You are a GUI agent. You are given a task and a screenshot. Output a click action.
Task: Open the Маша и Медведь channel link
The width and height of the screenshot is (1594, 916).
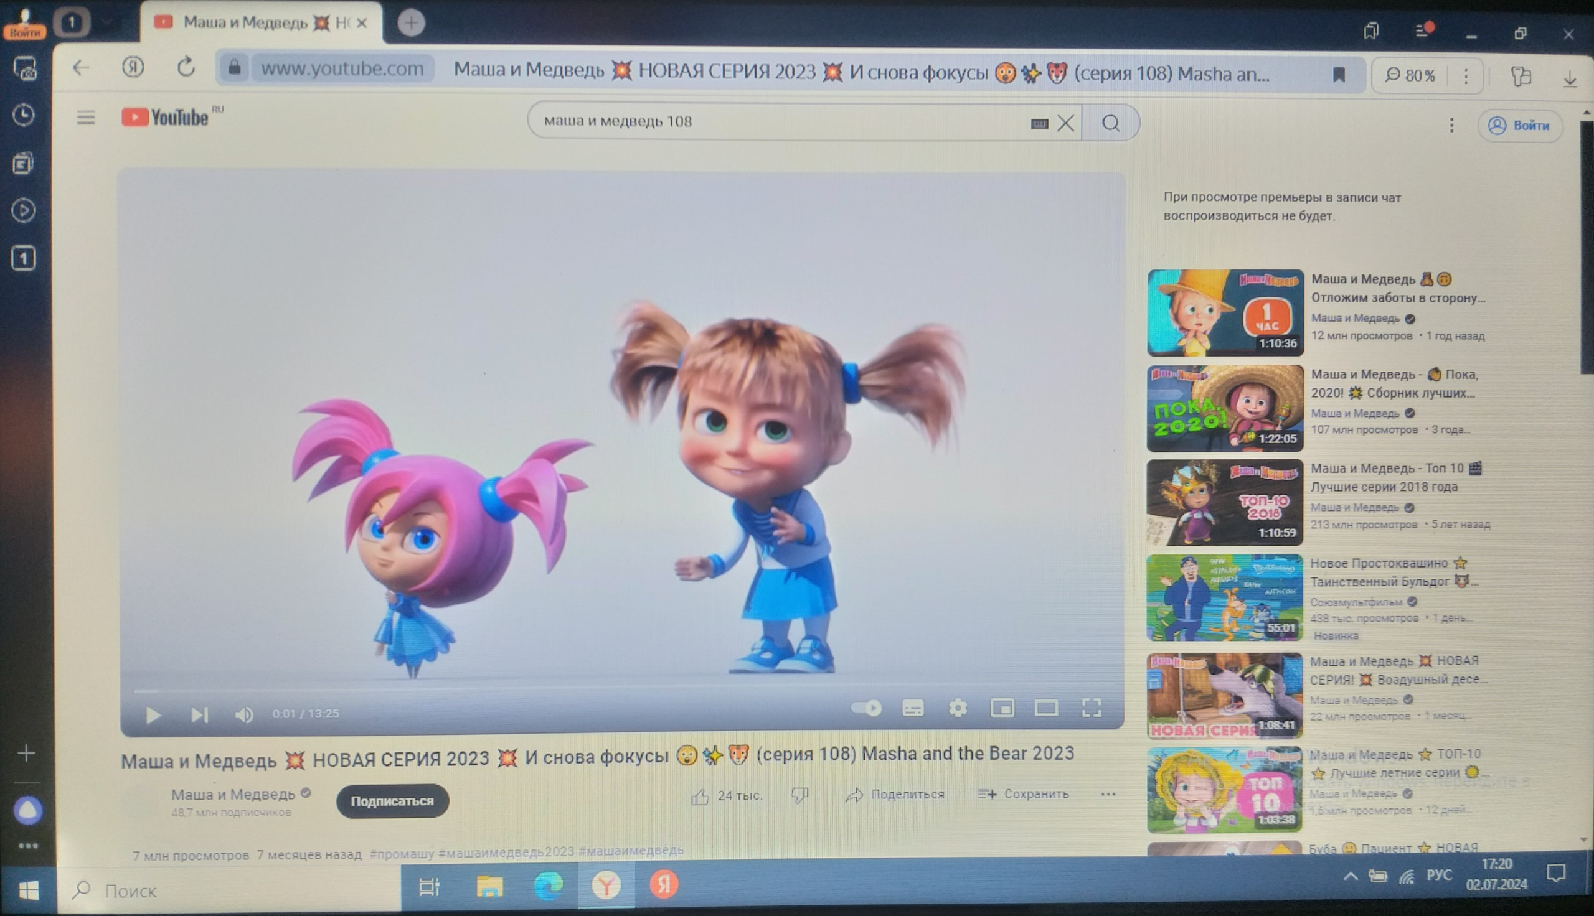233,795
